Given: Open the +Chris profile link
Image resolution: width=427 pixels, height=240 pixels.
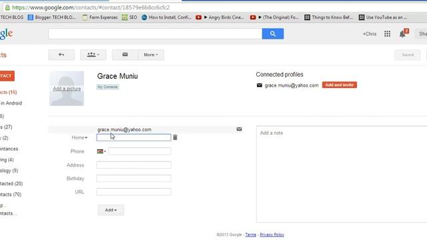Looking at the screenshot, I should tap(369, 34).
